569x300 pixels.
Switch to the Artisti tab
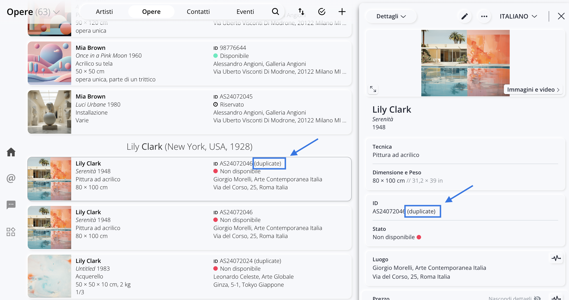[104, 12]
